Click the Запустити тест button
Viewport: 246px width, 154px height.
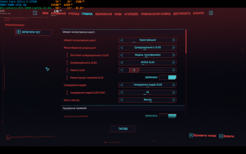click(x=33, y=32)
